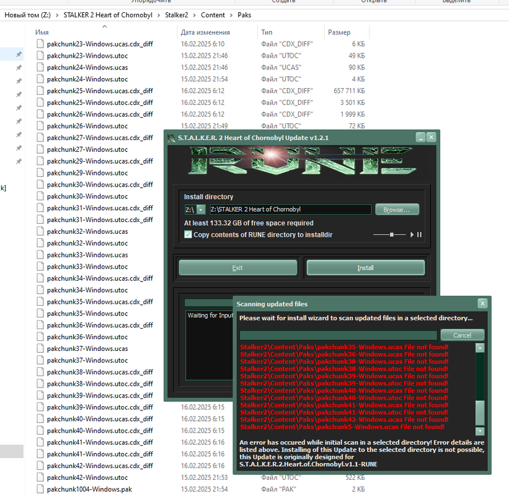Click pakchunk5-Windows.ucas File not found error line
Screen dimensions: 509x496
342,427
